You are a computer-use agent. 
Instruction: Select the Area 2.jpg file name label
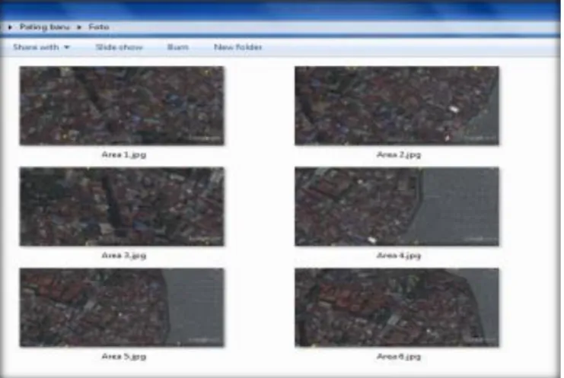click(399, 154)
